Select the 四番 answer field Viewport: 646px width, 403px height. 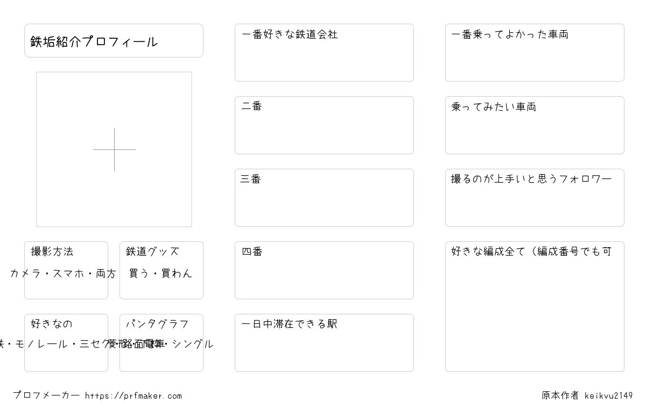tap(324, 270)
